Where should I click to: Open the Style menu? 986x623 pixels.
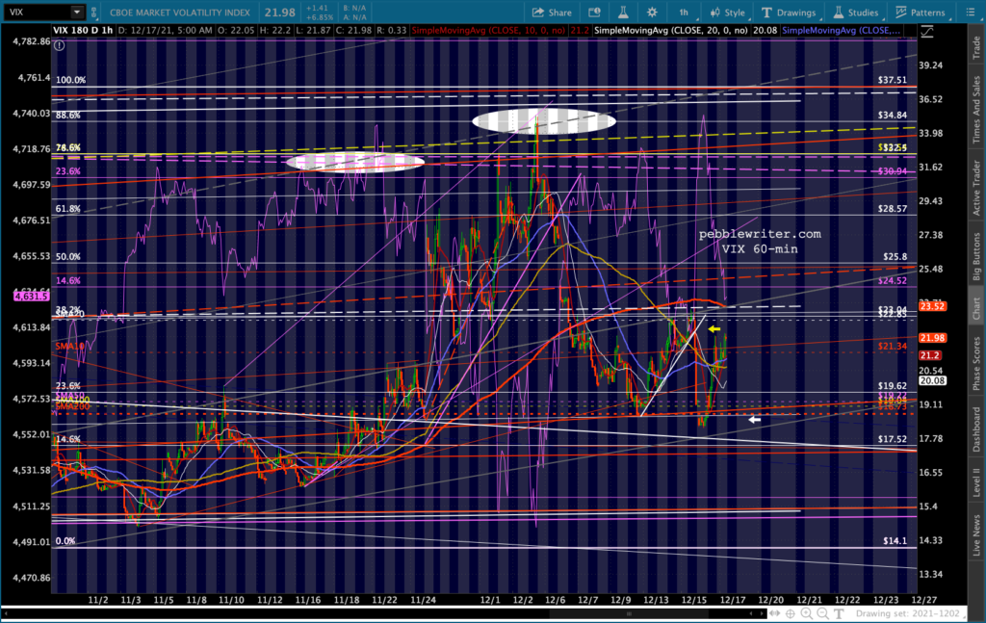tap(727, 12)
